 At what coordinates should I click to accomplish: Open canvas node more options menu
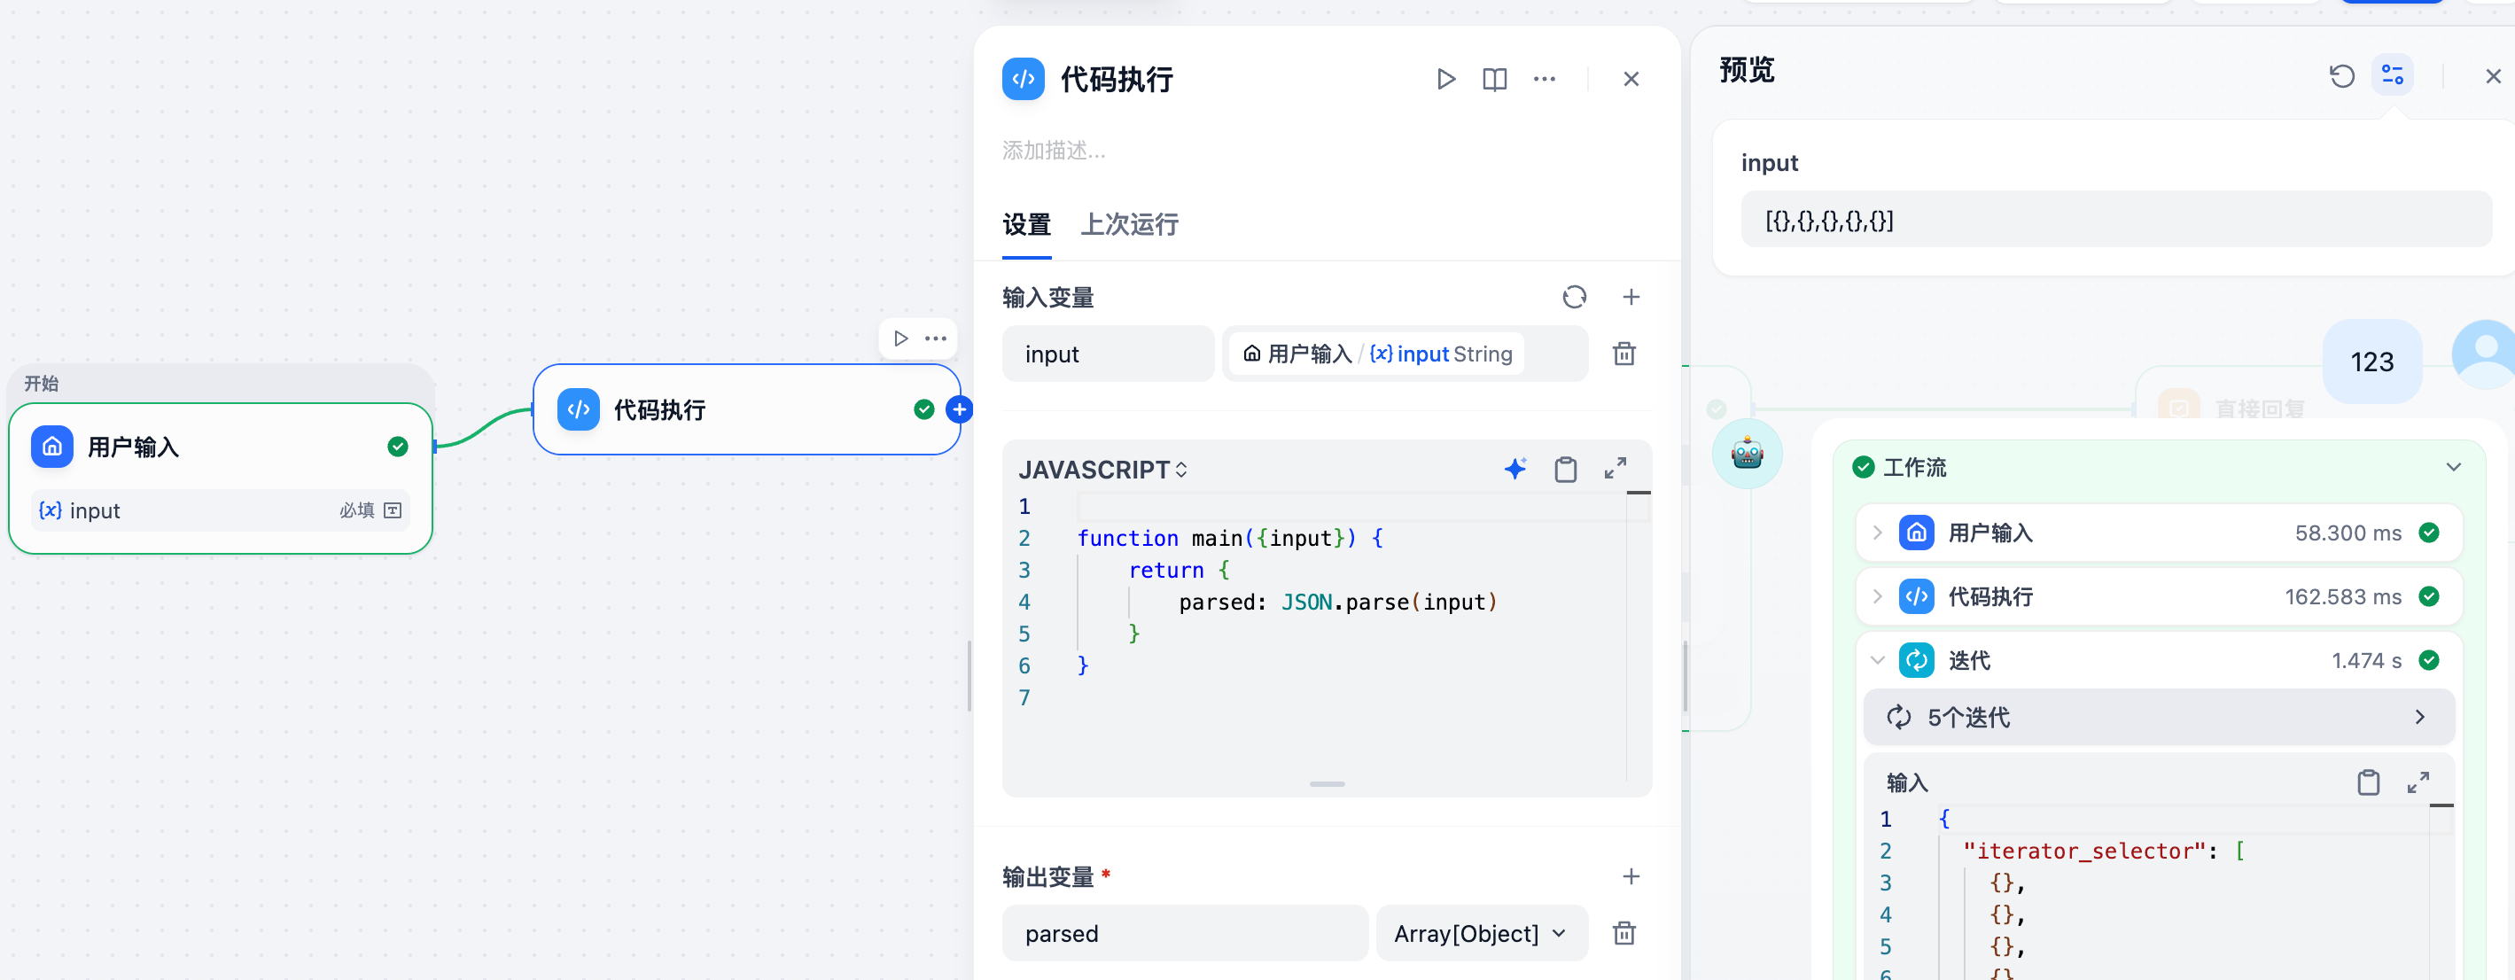pyautogui.click(x=935, y=338)
